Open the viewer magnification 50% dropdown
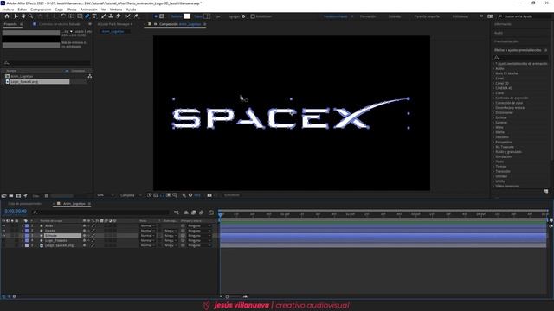This screenshot has height=311, width=554. tap(106, 195)
